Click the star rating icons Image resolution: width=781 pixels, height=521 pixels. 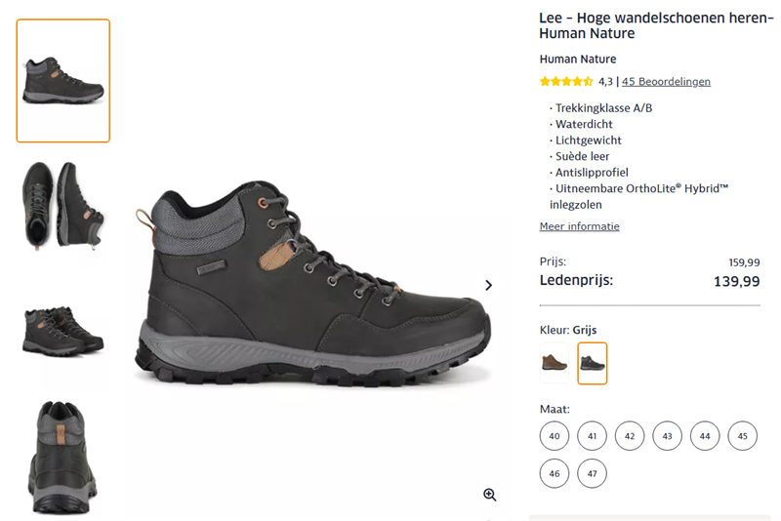pos(566,82)
